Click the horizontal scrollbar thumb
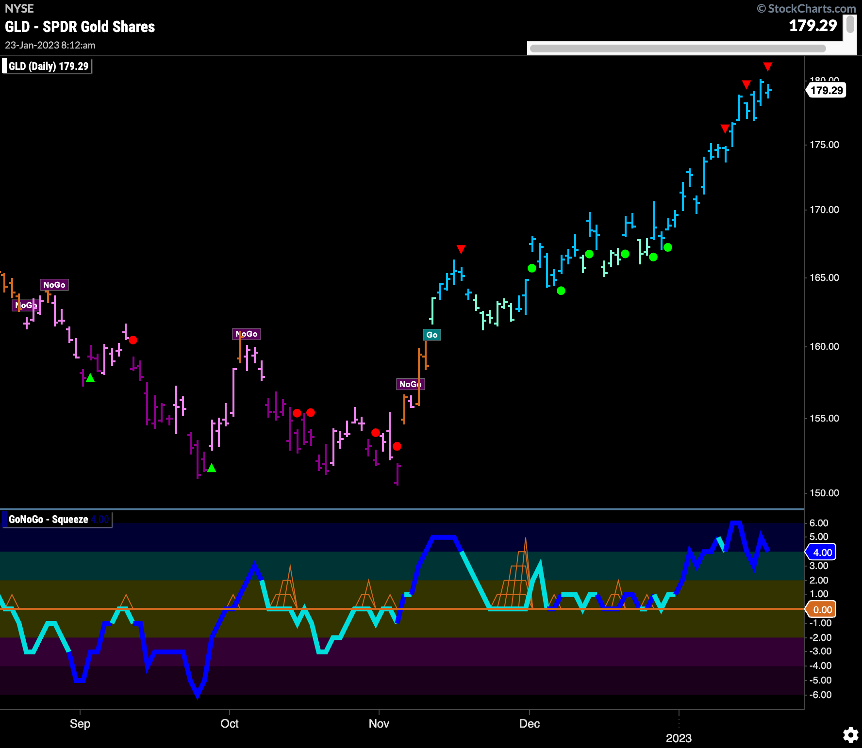 click(x=678, y=49)
